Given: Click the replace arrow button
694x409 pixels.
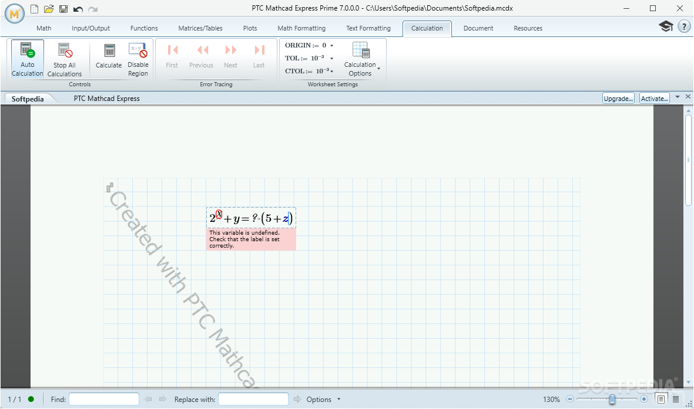Looking at the screenshot, I should [x=297, y=399].
